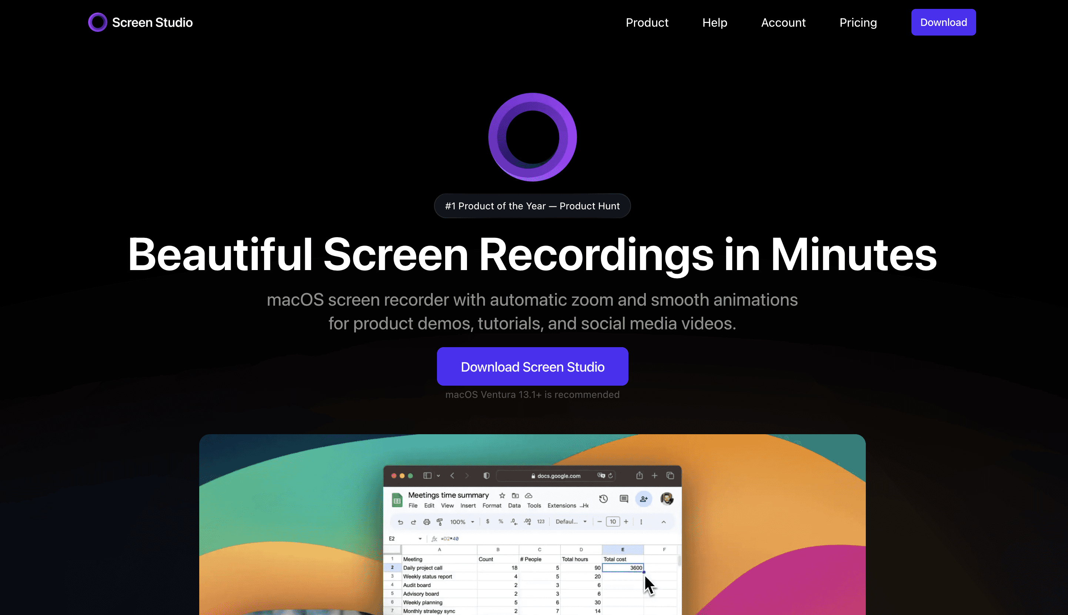
Task: Open version history with the clock icon
Action: 604,499
